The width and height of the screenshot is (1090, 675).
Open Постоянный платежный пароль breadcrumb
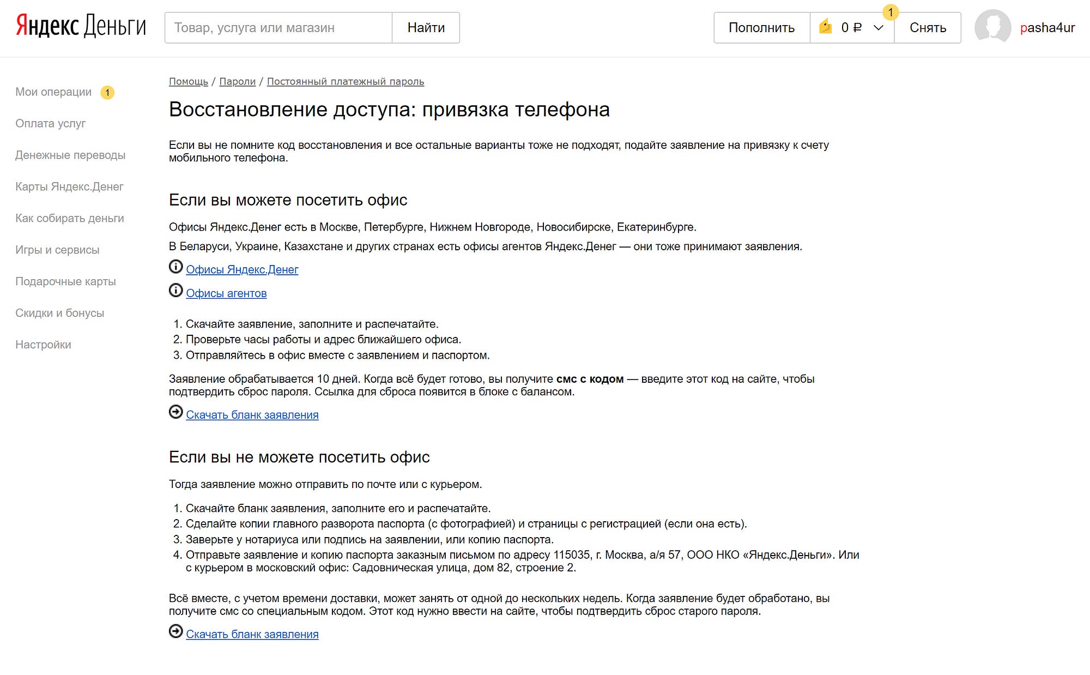pos(346,81)
